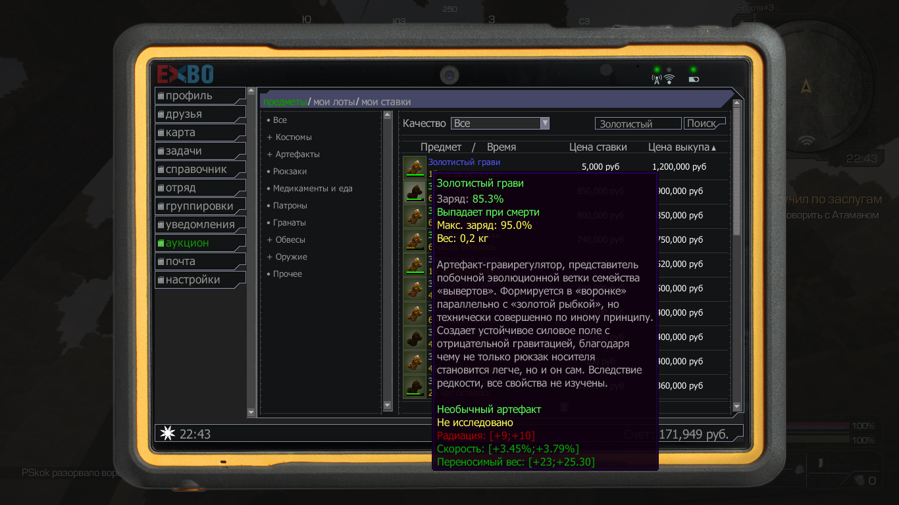Click artifact icon of 500,000 руб lot
The height and width of the screenshot is (505, 899).
click(x=414, y=289)
